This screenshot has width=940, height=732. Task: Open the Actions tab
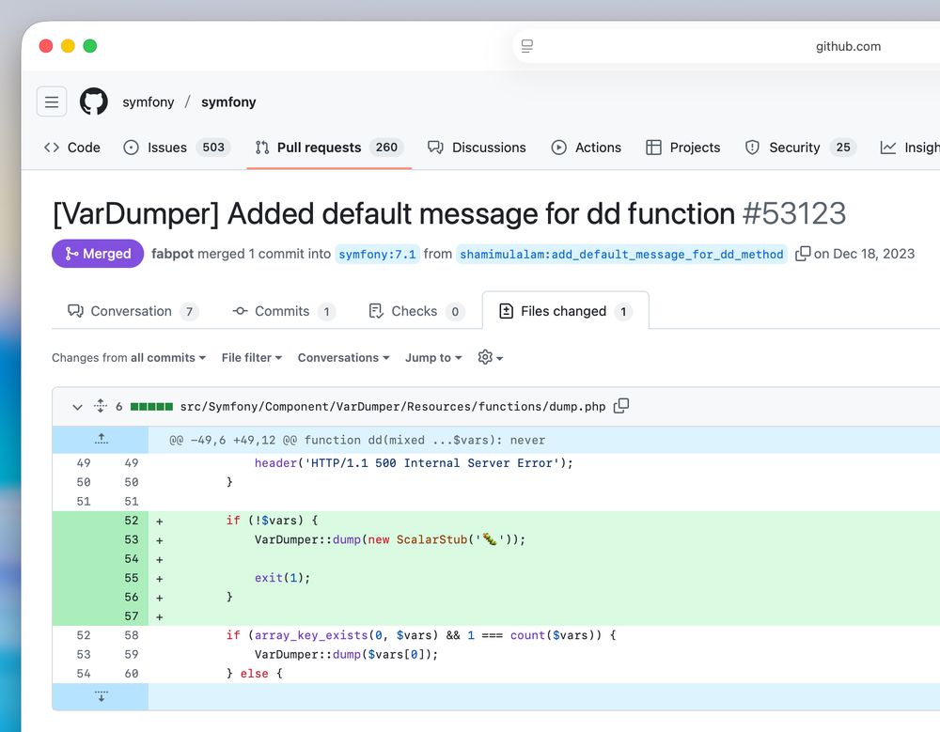586,148
